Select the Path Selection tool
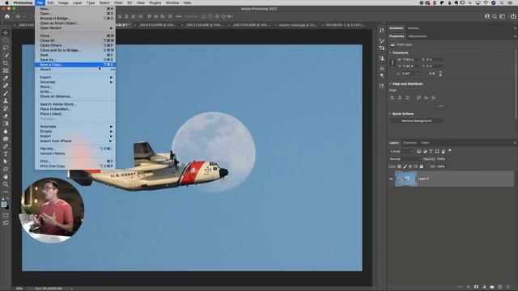Viewport: 518px width, 291px height. point(6,162)
